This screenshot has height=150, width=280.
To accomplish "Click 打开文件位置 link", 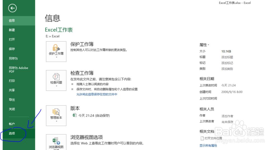I will click(213, 138).
